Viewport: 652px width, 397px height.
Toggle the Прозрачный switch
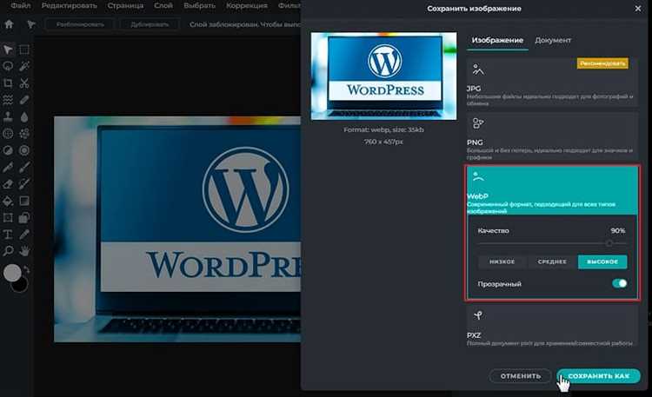point(619,283)
